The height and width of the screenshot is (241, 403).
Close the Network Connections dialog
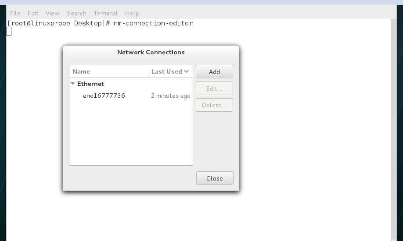(215, 178)
